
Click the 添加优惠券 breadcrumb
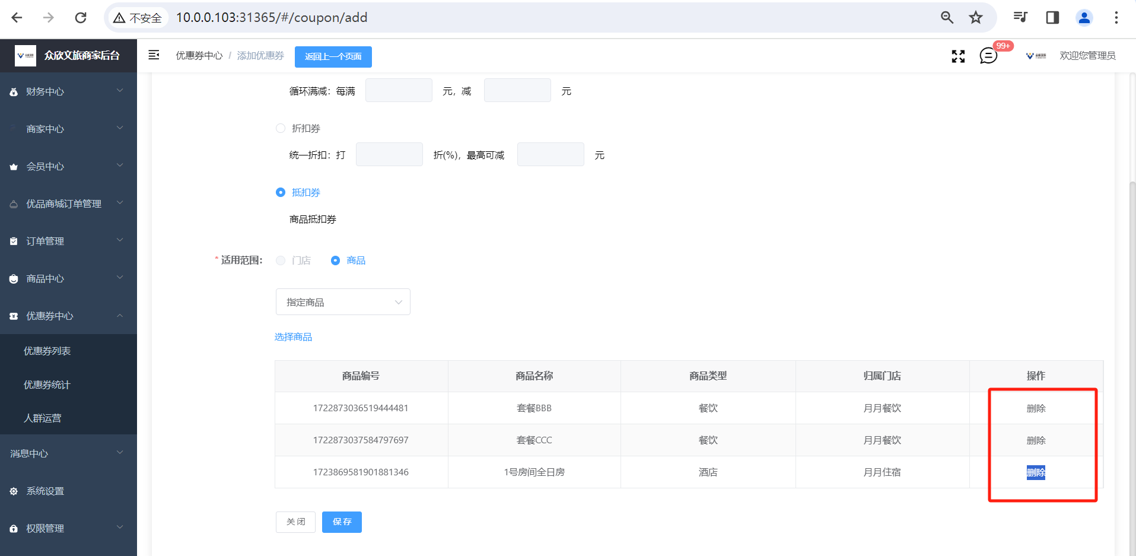[x=260, y=55]
